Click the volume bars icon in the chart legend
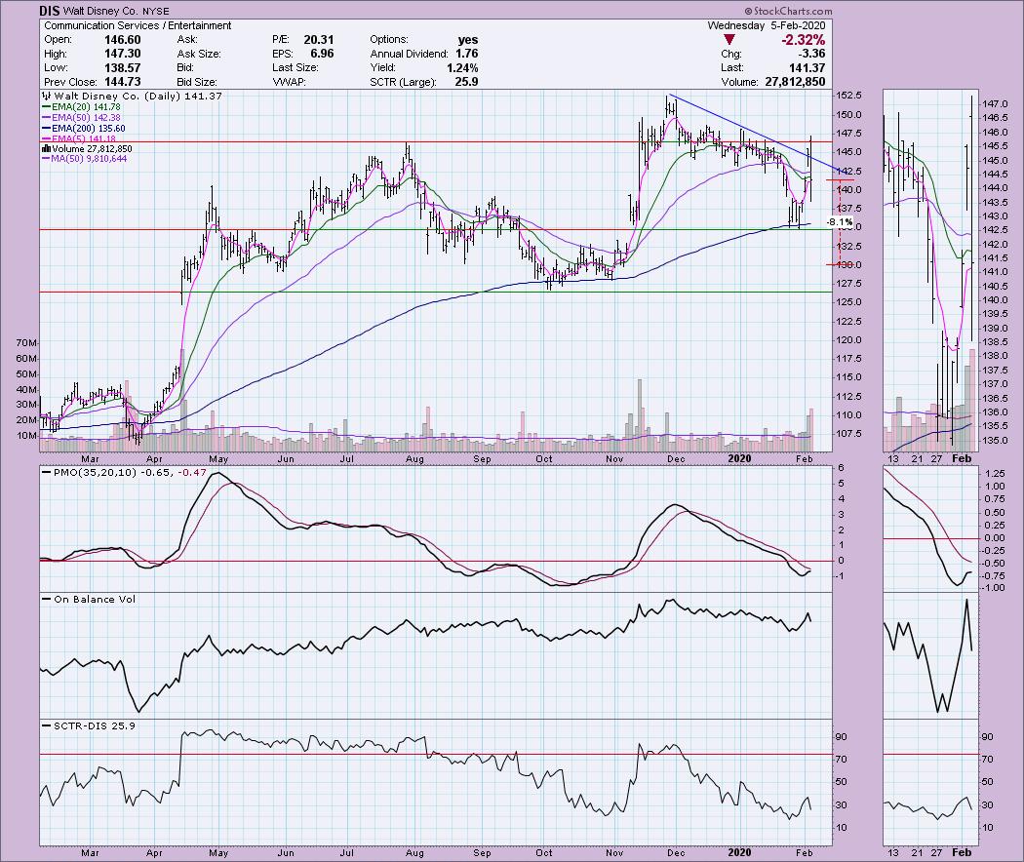This screenshot has width=1024, height=862. point(47,149)
